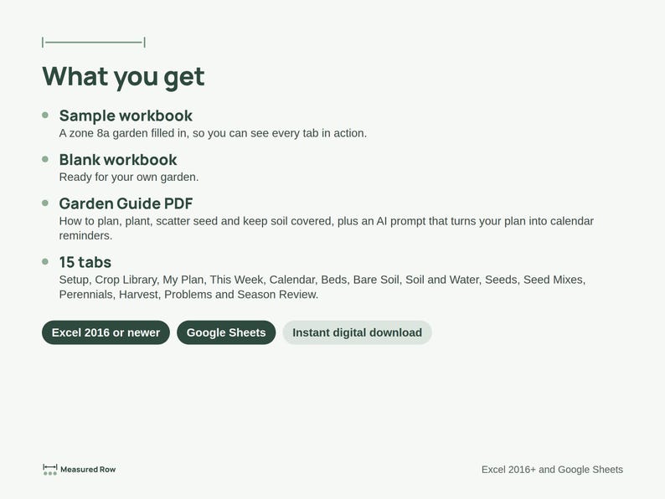This screenshot has width=665, height=499.
Task: Click the Measured Row brand name
Action: pyautogui.click(x=88, y=470)
